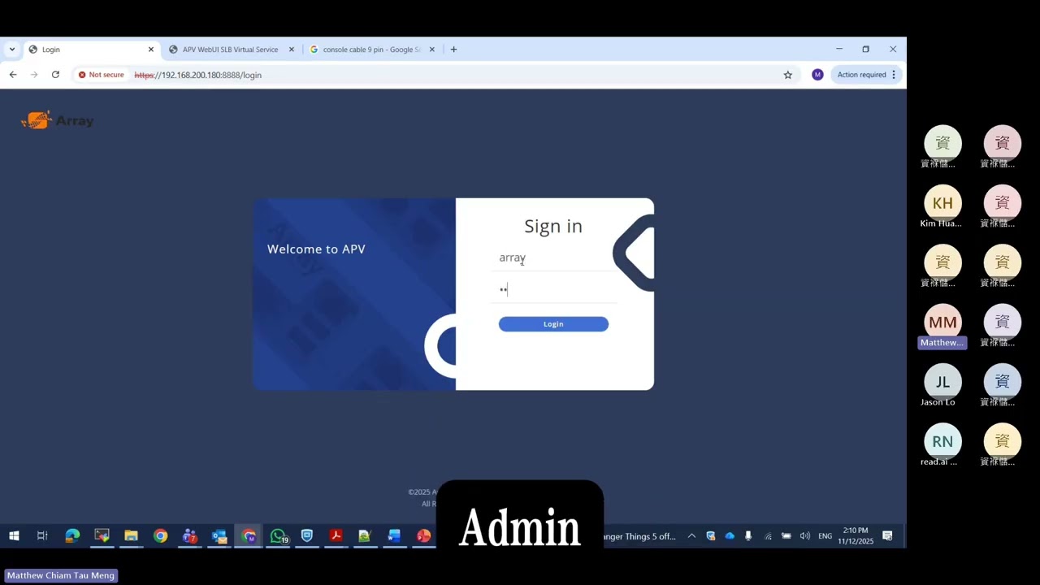Image resolution: width=1040 pixels, height=585 pixels.
Task: Click the battery status tray icon
Action: (786, 536)
